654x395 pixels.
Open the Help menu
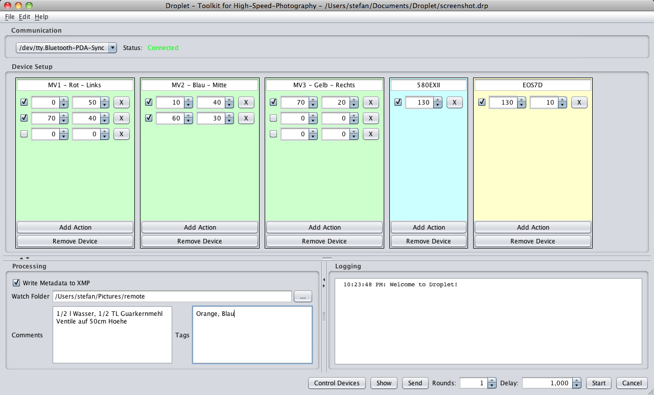(x=41, y=17)
